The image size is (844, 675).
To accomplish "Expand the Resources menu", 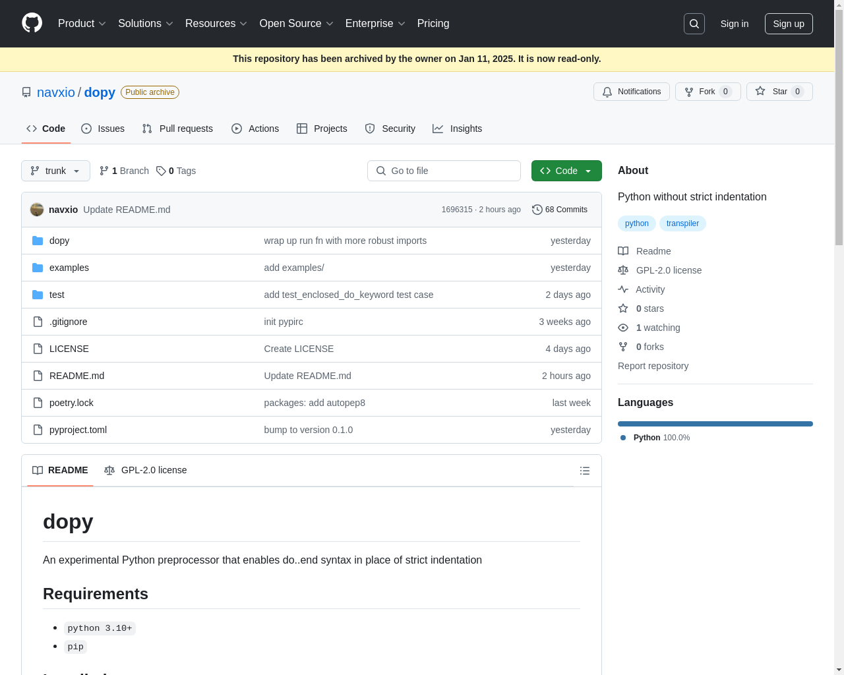I will coord(216,24).
